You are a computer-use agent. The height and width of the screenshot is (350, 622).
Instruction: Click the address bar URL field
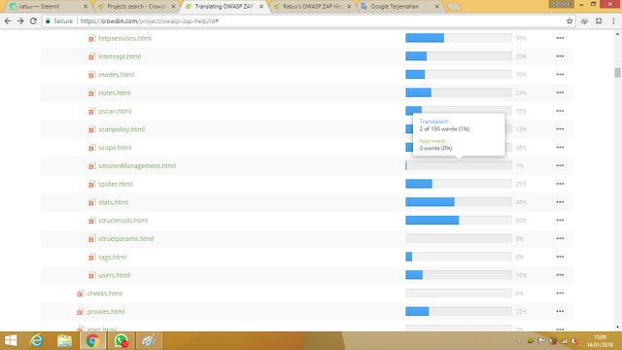click(x=309, y=21)
